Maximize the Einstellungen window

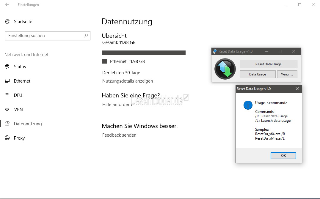click(x=300, y=5)
